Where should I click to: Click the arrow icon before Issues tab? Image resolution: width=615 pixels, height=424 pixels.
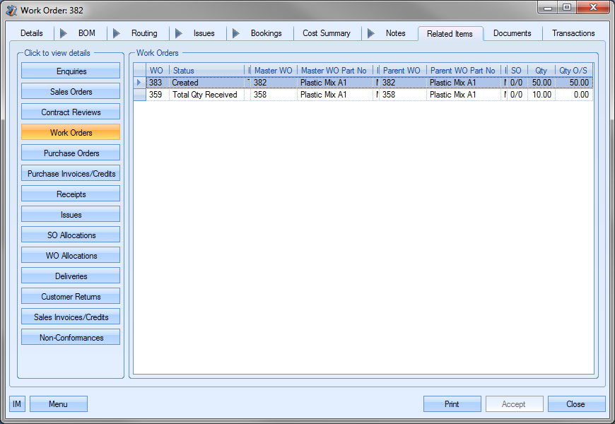point(179,33)
